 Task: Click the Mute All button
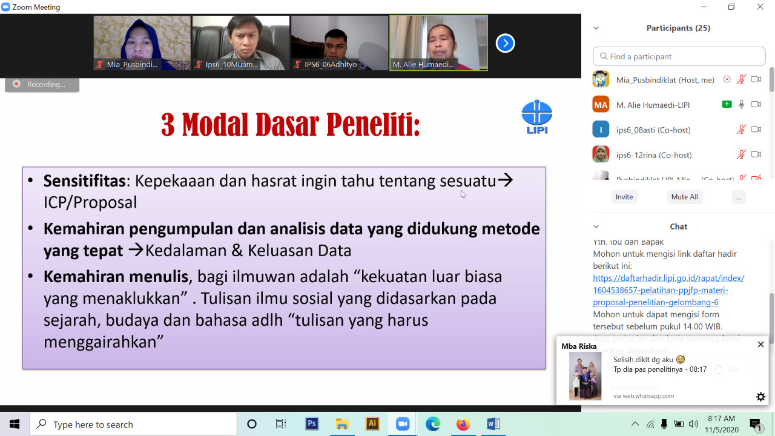(x=684, y=197)
